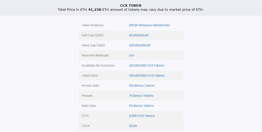
Task: Click the $3,000,000.00 soft cap value
Action: (139, 35)
